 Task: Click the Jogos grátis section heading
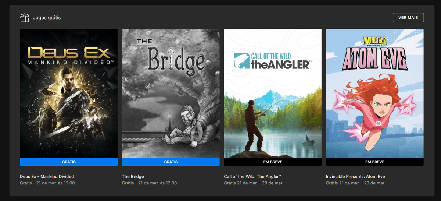click(x=47, y=17)
